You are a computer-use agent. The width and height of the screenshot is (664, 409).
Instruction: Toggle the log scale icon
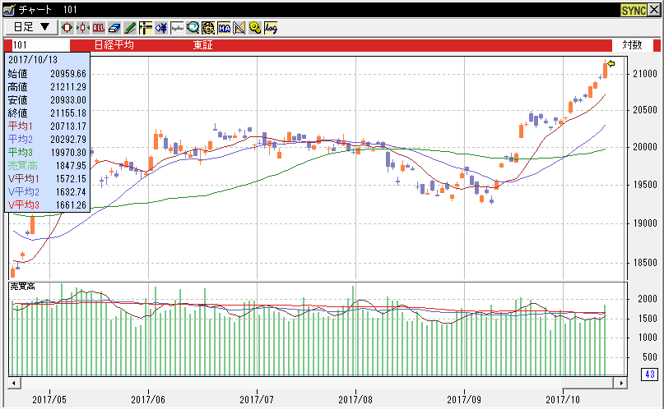271,27
